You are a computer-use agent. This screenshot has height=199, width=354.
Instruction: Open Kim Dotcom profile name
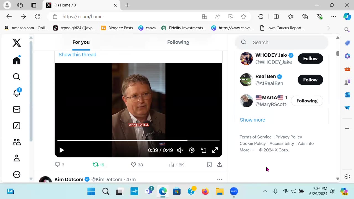(x=69, y=179)
